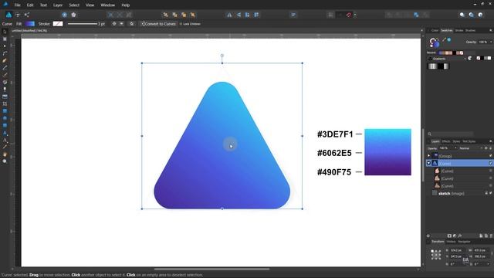This screenshot has height=278, width=494.
Task: Toggle the Lock Children checkbox
Action: tap(181, 24)
